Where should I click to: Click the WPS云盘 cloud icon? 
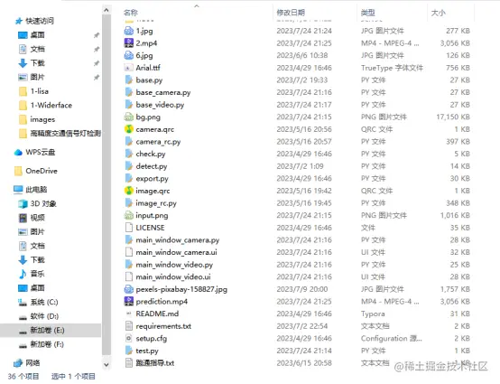click(x=18, y=153)
